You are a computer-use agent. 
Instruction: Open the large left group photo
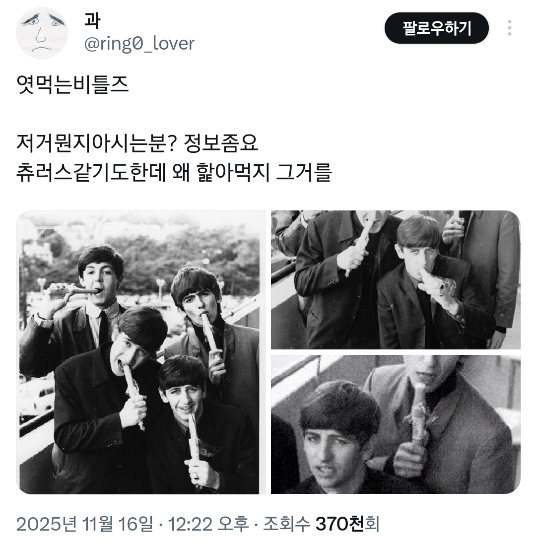[x=140, y=352]
